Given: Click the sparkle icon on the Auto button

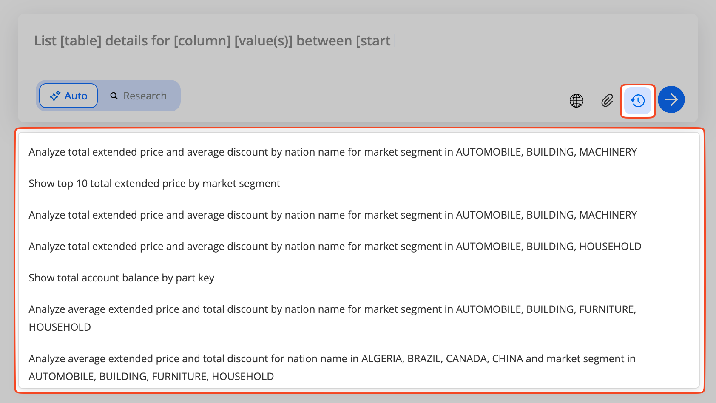Looking at the screenshot, I should click(x=55, y=96).
